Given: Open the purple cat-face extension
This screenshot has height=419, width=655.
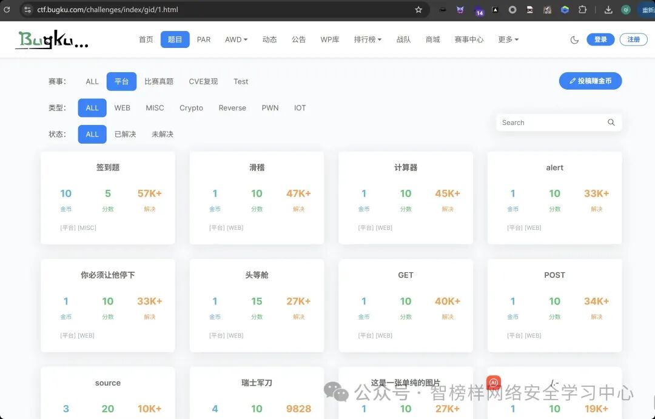Looking at the screenshot, I should pos(460,10).
